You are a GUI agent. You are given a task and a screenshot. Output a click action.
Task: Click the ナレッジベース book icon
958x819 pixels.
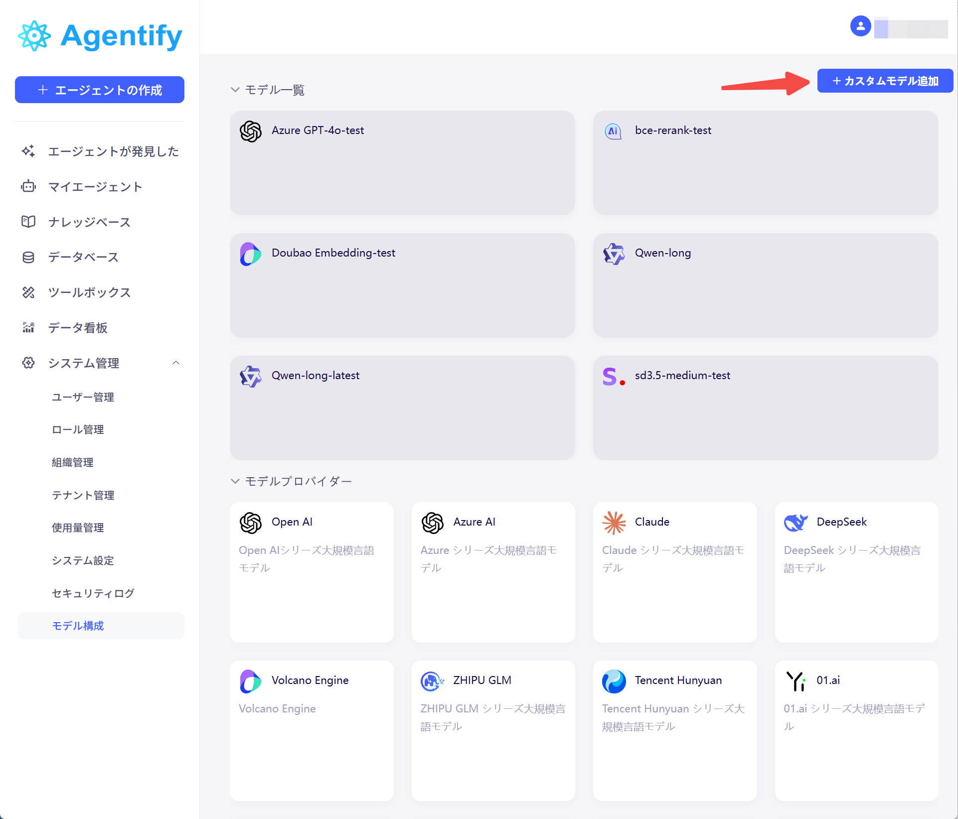click(28, 222)
